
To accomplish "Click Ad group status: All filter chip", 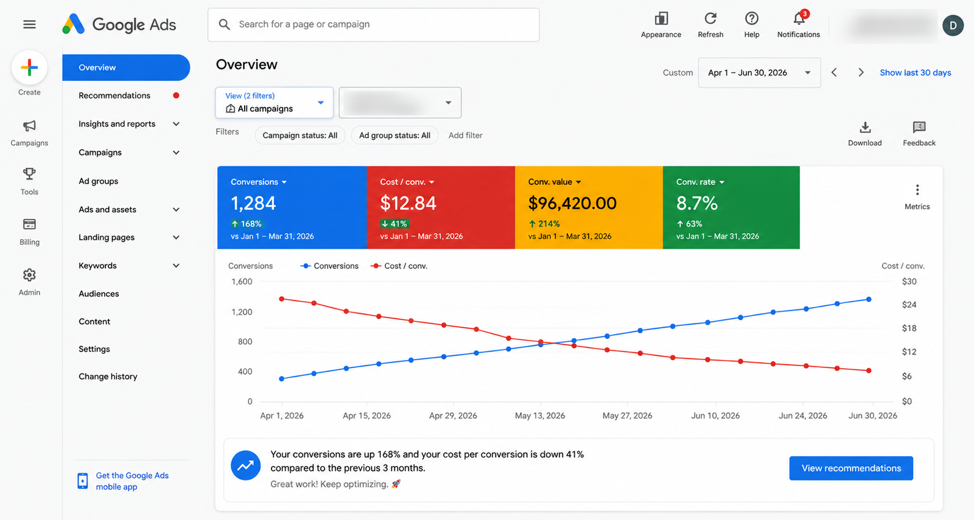I will click(394, 136).
